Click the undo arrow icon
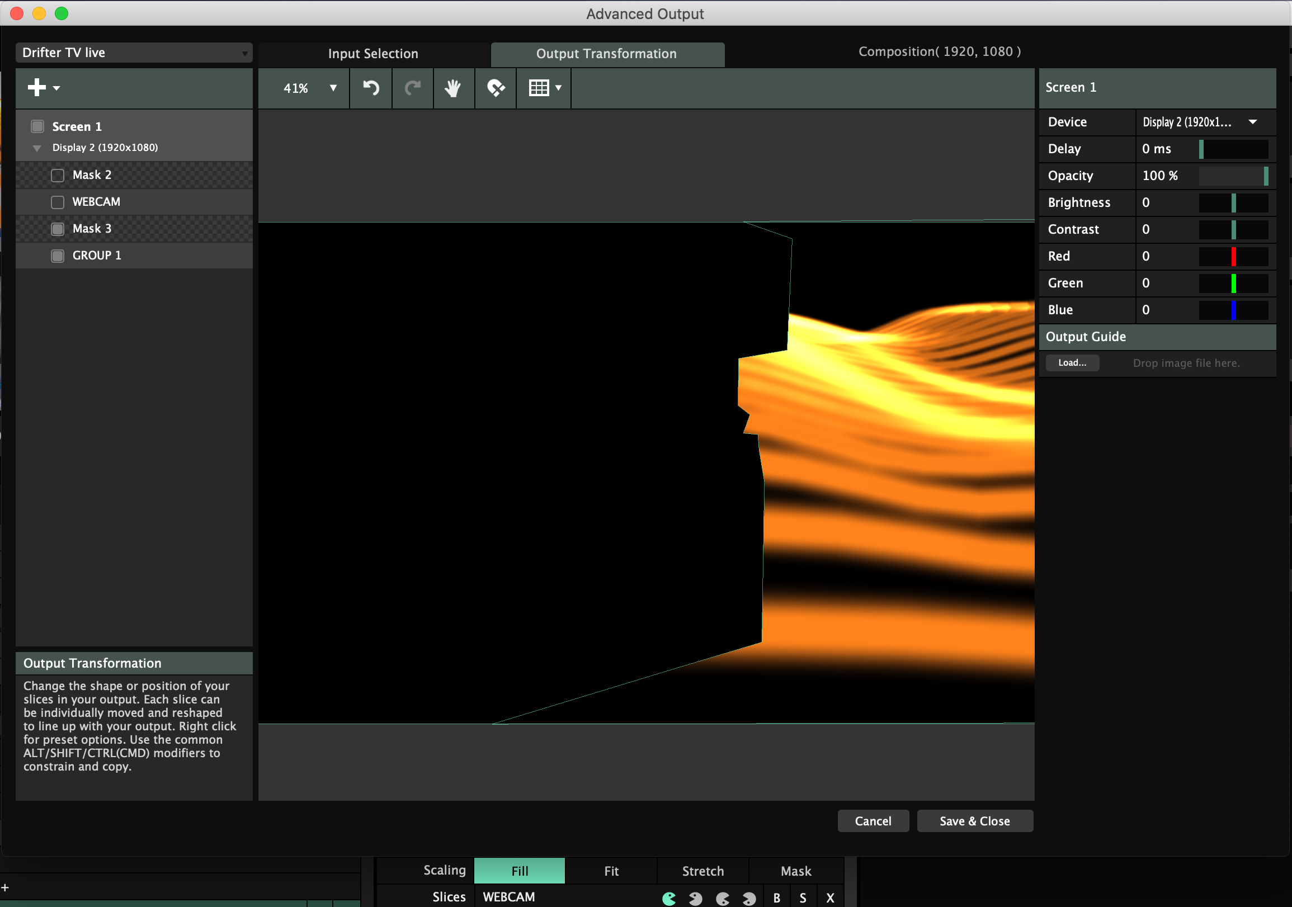Viewport: 1292px width, 907px height. pyautogui.click(x=371, y=88)
